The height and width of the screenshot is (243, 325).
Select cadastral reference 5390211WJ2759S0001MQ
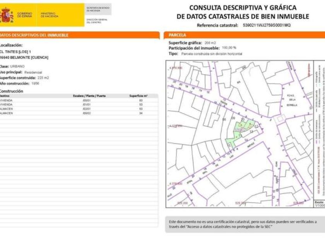[x=267, y=25]
